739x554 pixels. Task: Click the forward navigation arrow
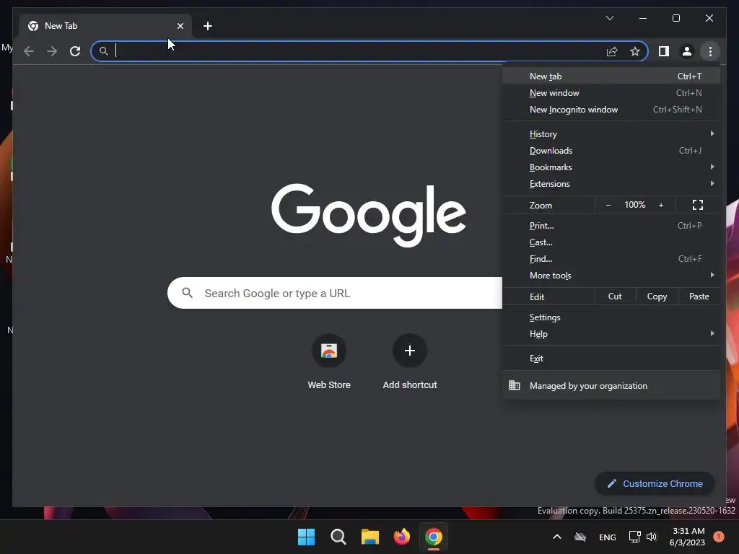[52, 51]
